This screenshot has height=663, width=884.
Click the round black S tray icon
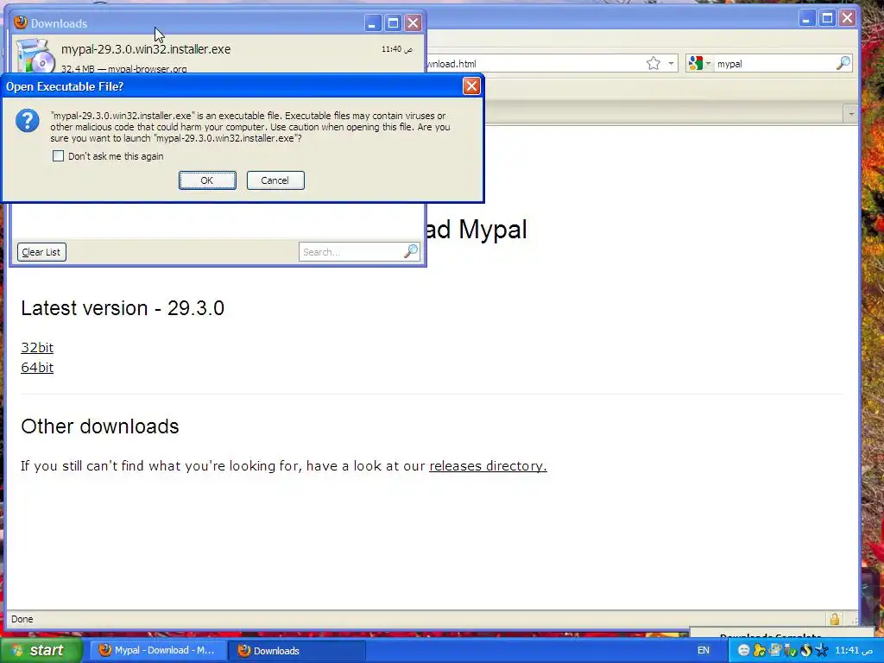[x=806, y=650]
